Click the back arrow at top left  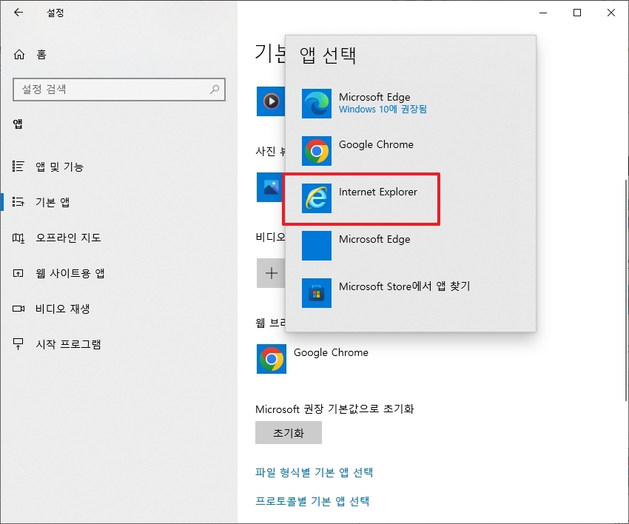tap(17, 12)
